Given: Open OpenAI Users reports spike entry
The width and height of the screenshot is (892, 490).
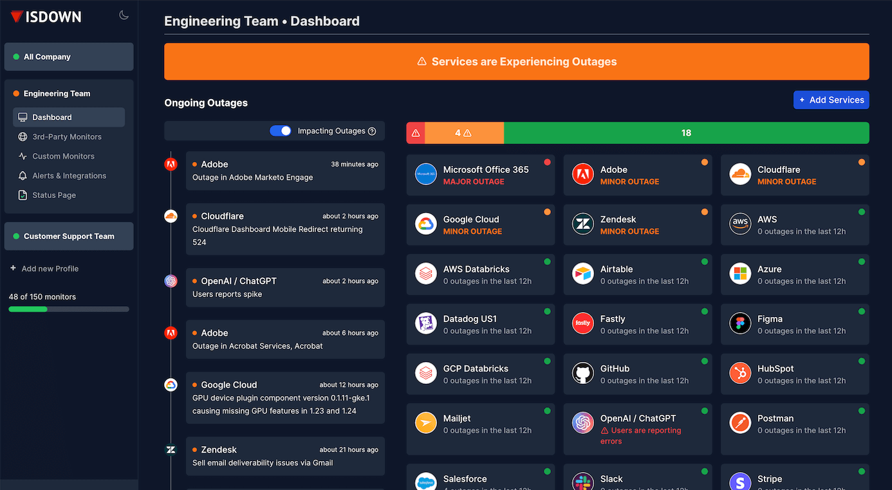Looking at the screenshot, I should [285, 287].
